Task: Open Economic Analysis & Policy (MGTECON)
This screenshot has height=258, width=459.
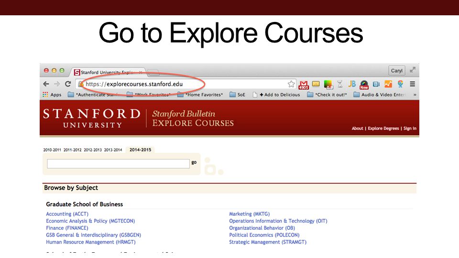Action: pyautogui.click(x=90, y=221)
